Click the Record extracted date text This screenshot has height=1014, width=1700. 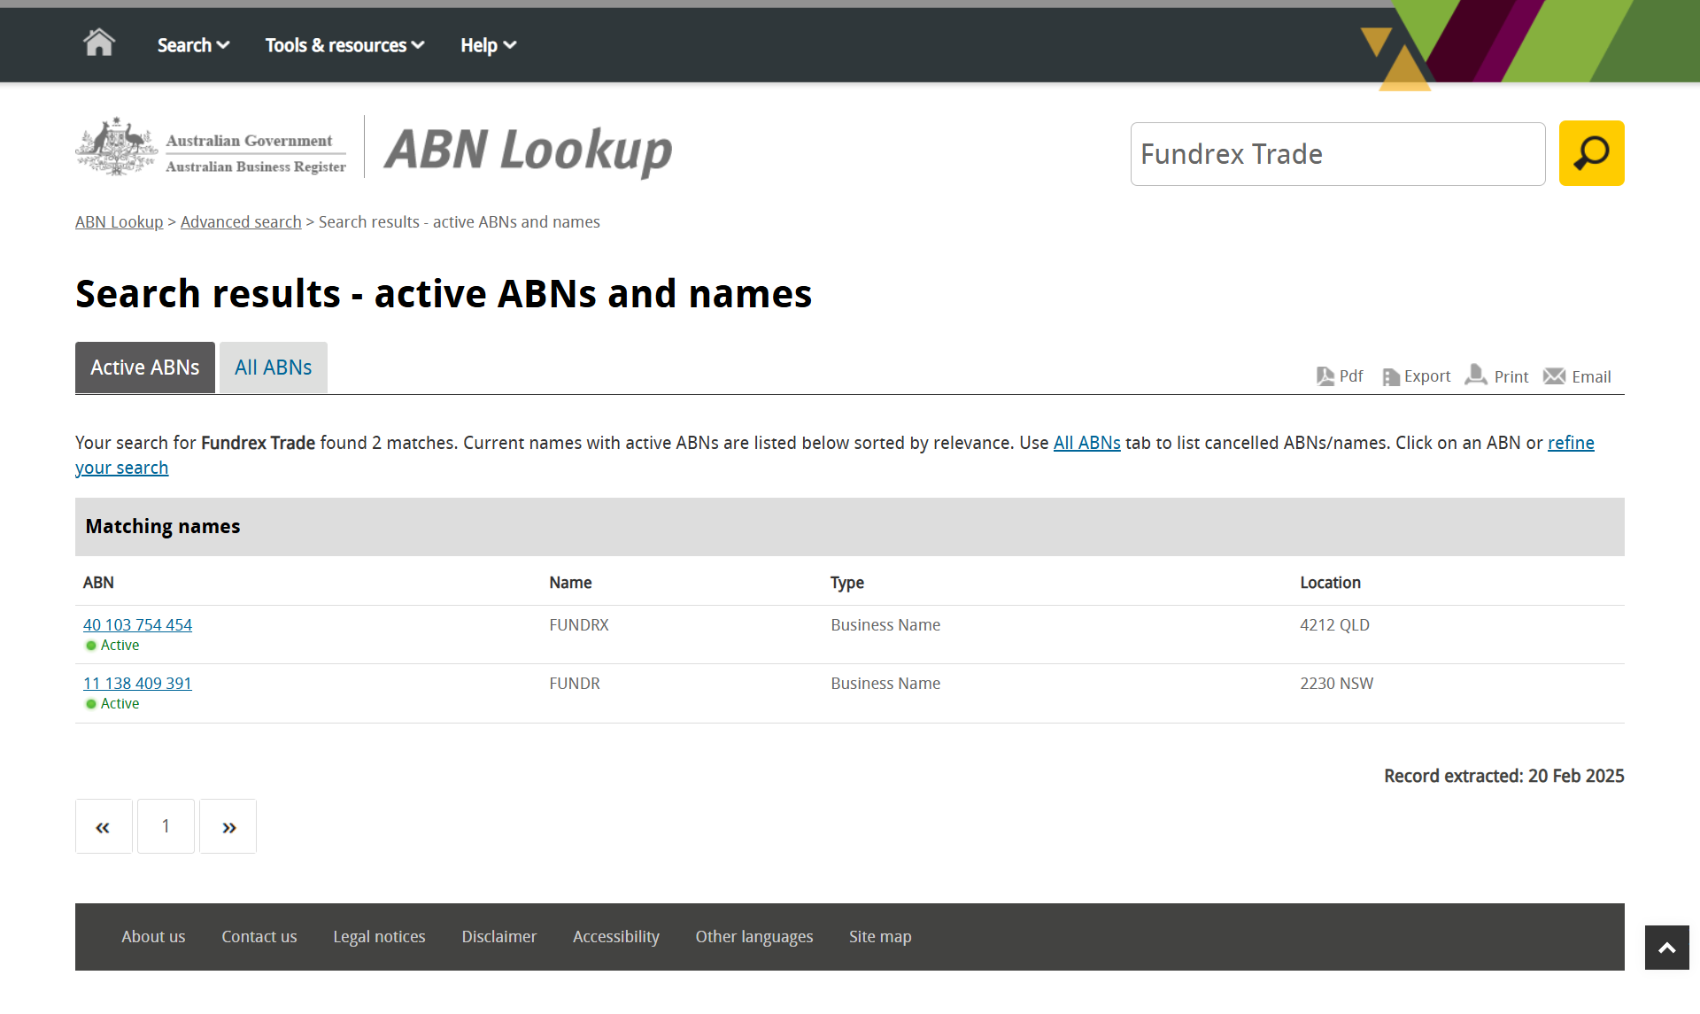click(1504, 776)
